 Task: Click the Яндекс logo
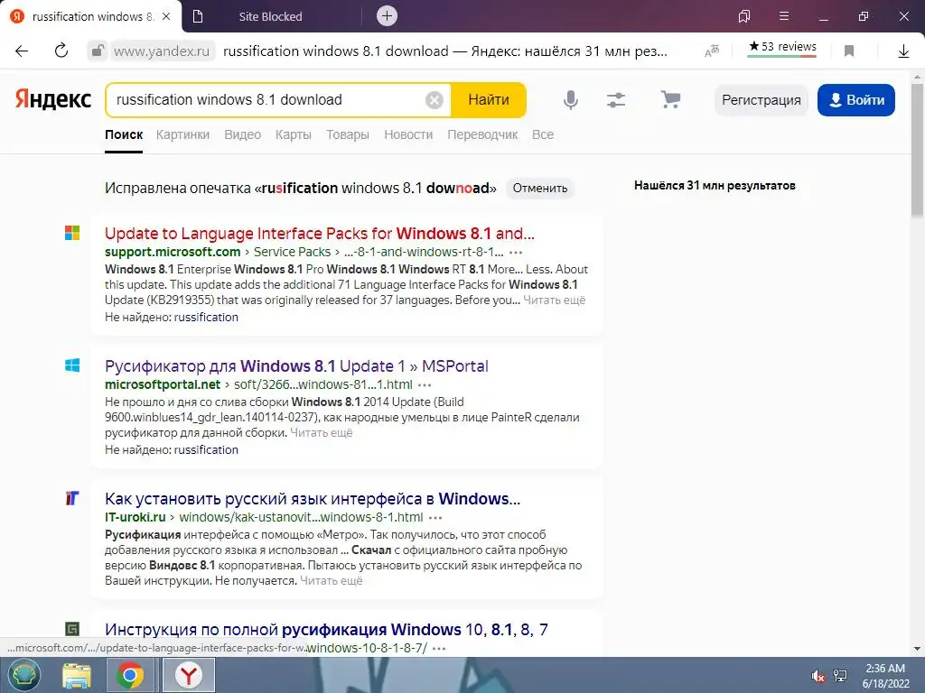[53, 99]
